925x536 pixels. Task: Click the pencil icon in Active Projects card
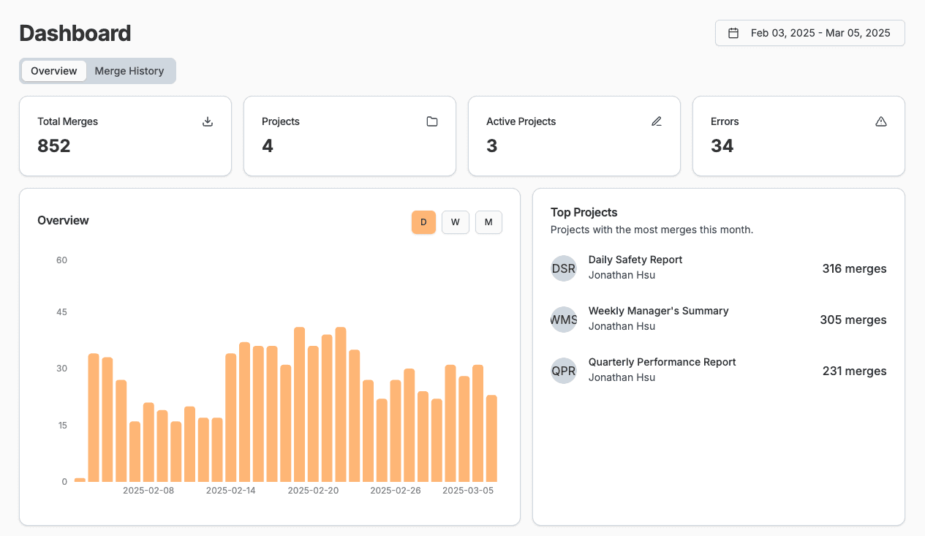[657, 121]
